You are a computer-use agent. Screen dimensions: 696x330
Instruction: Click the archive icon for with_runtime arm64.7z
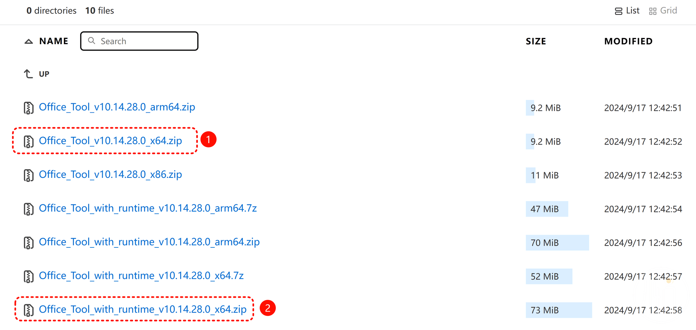tap(29, 209)
